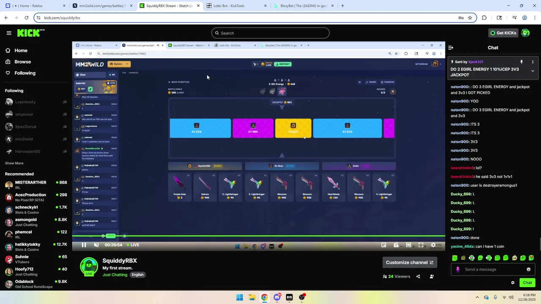
Task: Click the Kick search field
Action: pos(270,33)
